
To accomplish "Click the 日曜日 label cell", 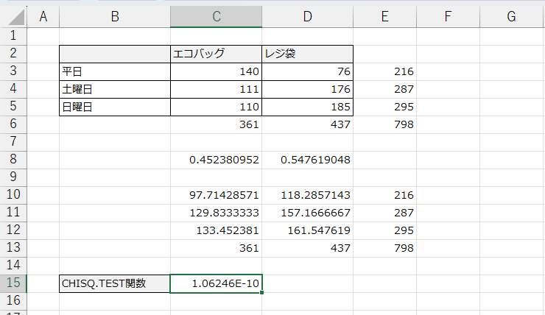I will point(114,107).
